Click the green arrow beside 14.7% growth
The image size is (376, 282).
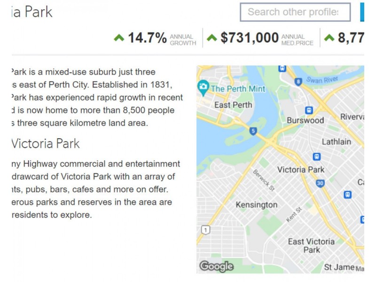119,38
